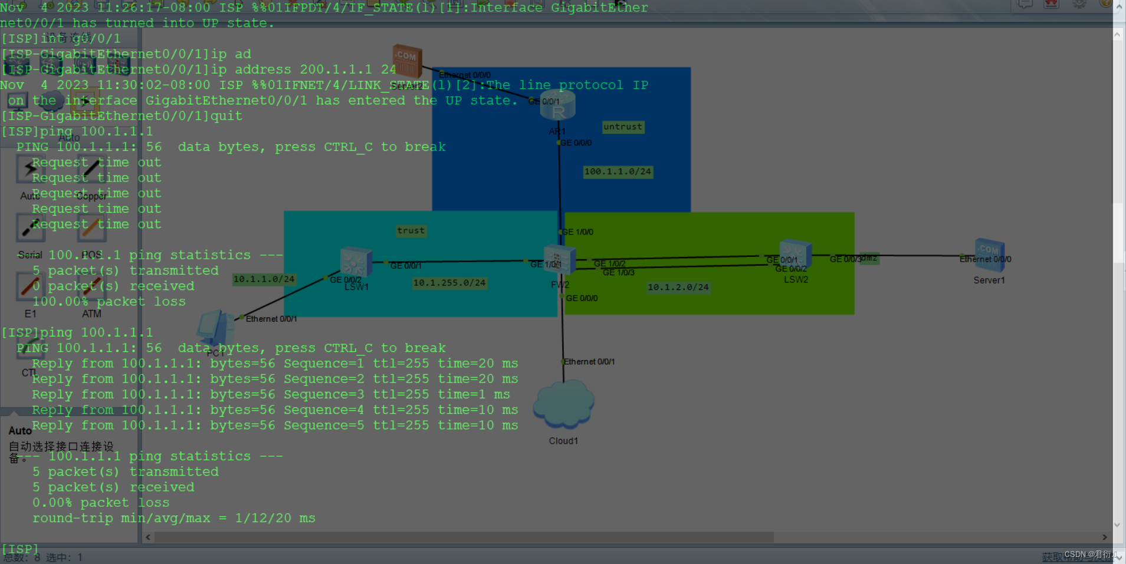
Task: Click the canvas horizontal scrollbar thumb
Action: click(463, 537)
